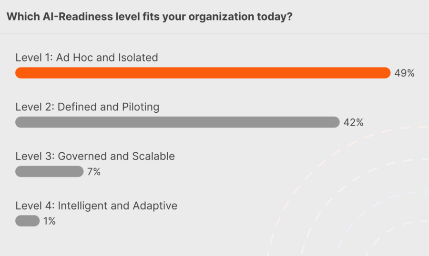Click the 1% result value
Image resolution: width=429 pixels, height=256 pixels.
pyautogui.click(x=50, y=221)
